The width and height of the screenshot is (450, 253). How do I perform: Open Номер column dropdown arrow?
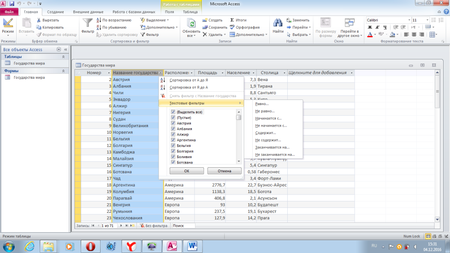(x=108, y=73)
